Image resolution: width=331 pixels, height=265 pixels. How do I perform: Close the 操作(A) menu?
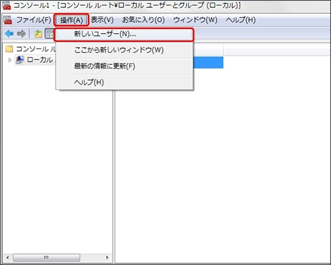click(71, 20)
